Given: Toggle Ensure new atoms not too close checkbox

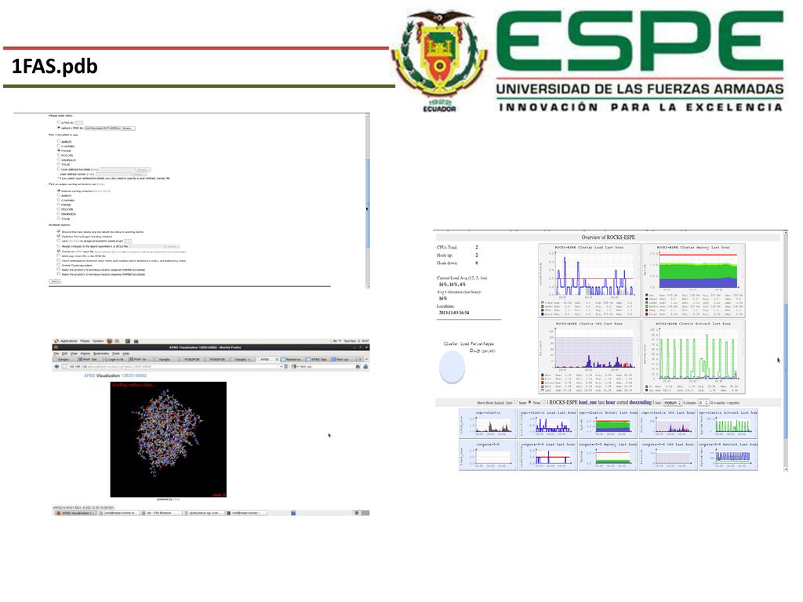Looking at the screenshot, I should pyautogui.click(x=58, y=231).
